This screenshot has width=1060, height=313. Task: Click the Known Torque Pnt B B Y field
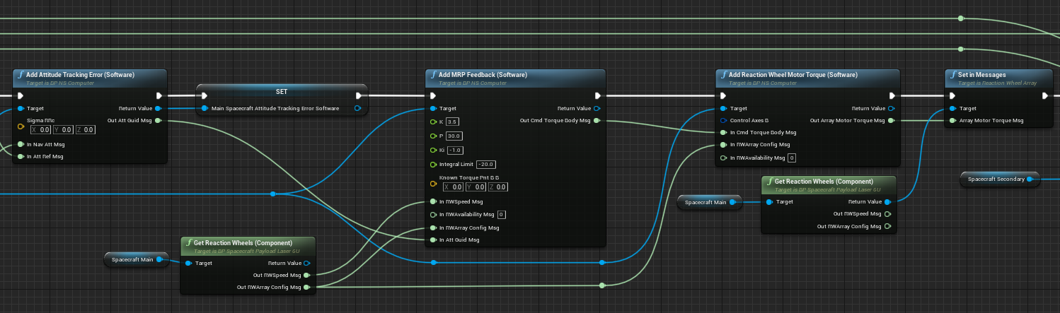[480, 187]
